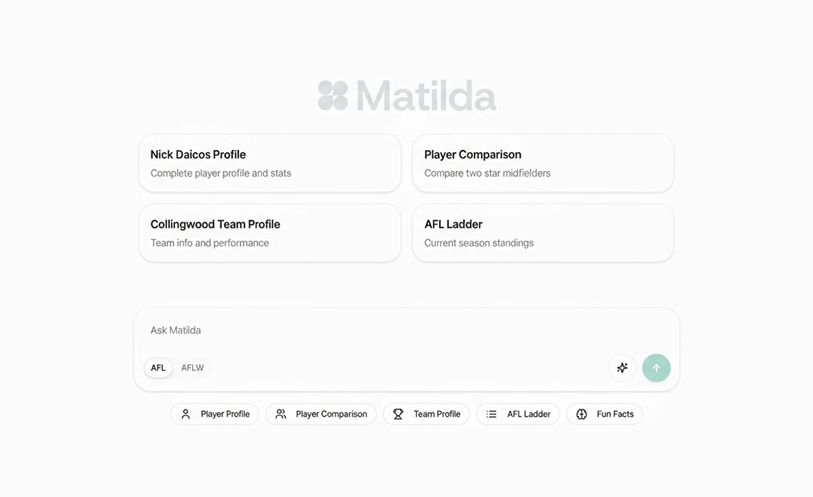Toggle the Fun Facts quick chip
This screenshot has width=813, height=497.
click(604, 414)
